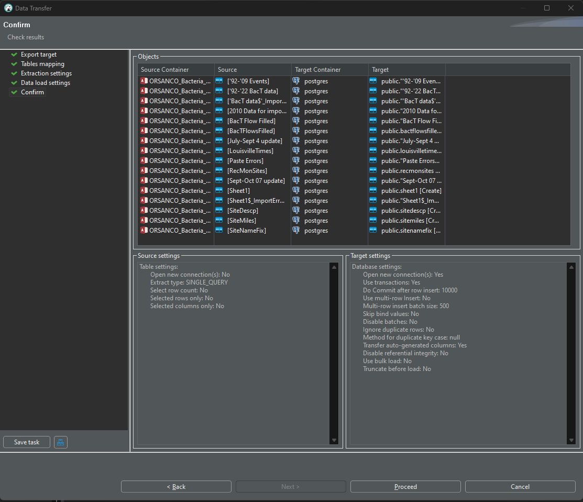Click PostgreSQL icon in [SiteMiles] row
583x502 pixels.
point(296,220)
